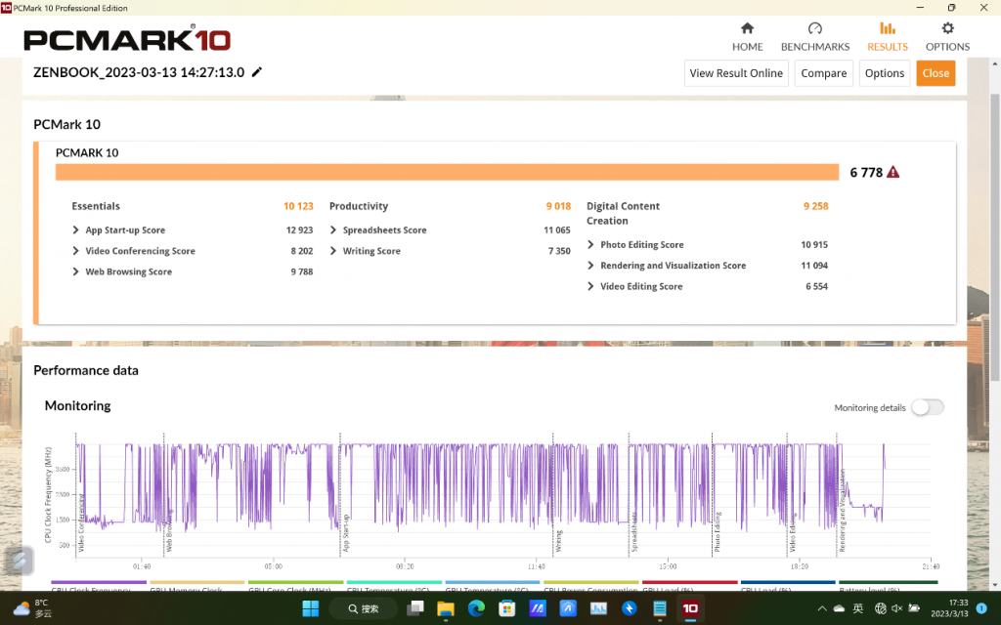Open clock and calendar showing 17:33
Screen dimensions: 1001x625
tap(949, 608)
